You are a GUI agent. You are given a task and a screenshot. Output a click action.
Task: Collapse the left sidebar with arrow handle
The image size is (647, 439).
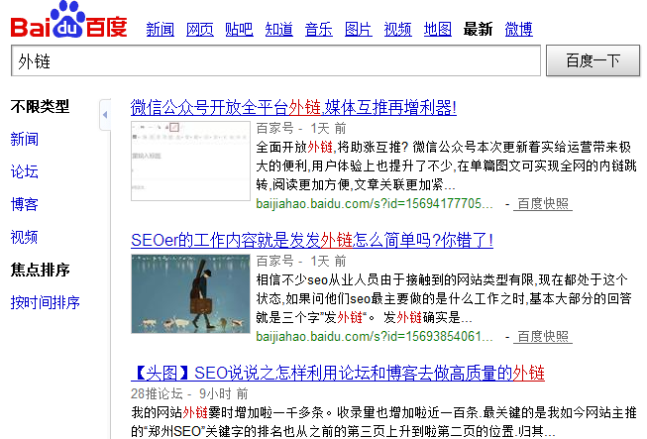point(105,117)
